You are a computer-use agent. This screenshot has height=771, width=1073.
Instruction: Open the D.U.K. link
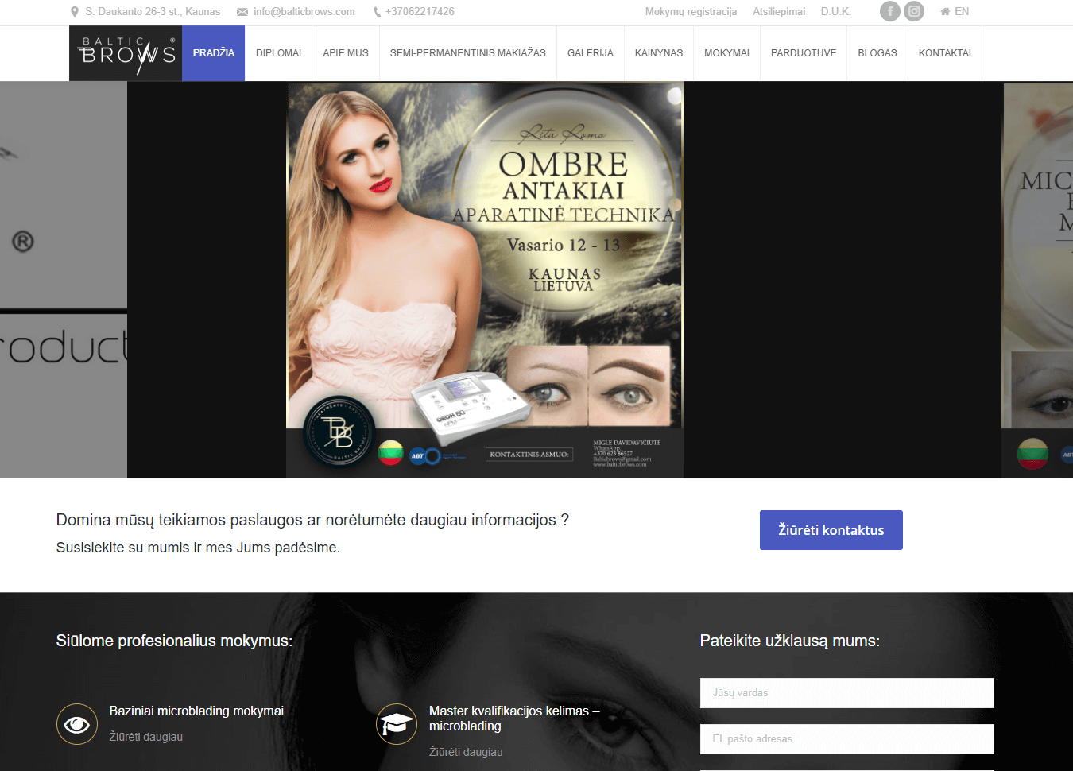tap(836, 12)
